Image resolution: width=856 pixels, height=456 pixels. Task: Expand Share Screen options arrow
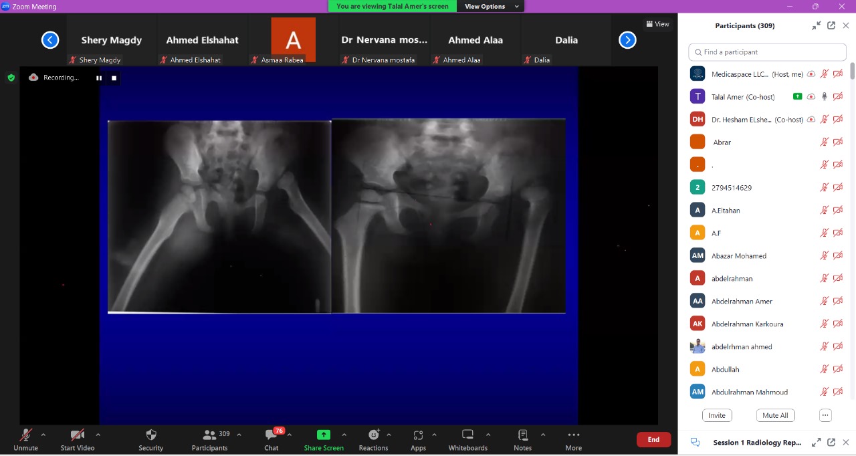(x=344, y=435)
